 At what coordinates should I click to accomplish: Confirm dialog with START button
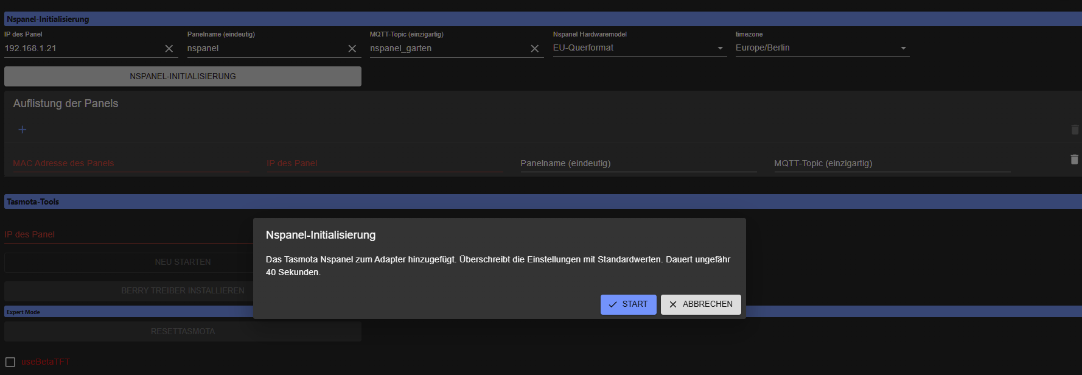(x=629, y=304)
